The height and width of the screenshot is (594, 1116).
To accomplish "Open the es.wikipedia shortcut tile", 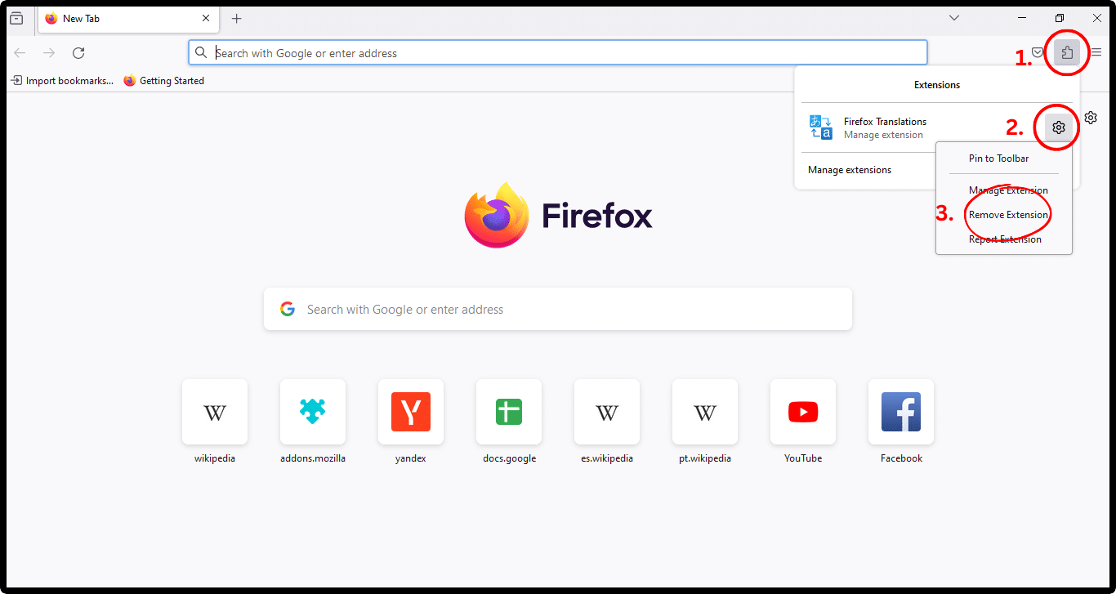I will (x=607, y=412).
